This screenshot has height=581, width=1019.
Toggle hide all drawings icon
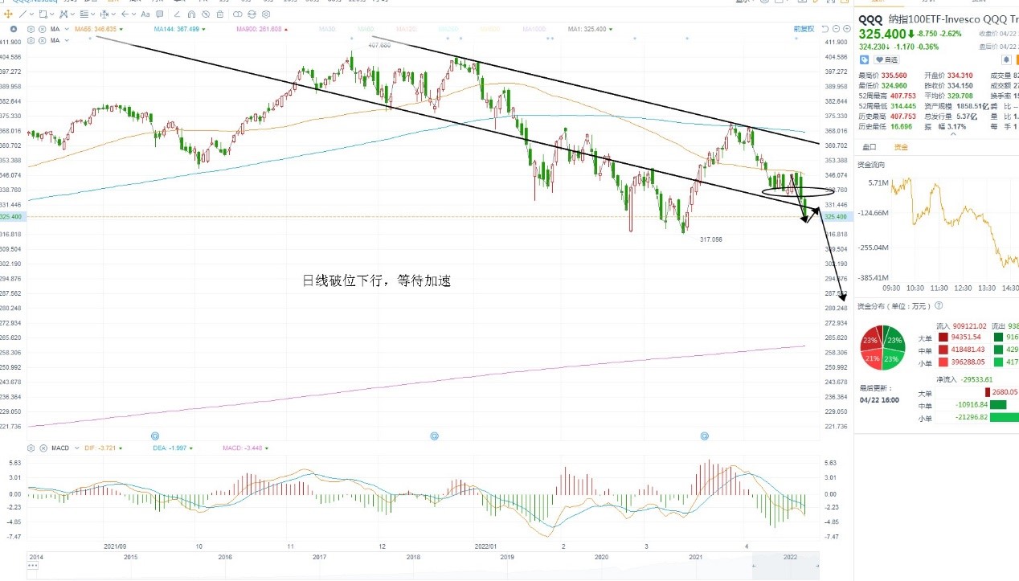coord(206,14)
